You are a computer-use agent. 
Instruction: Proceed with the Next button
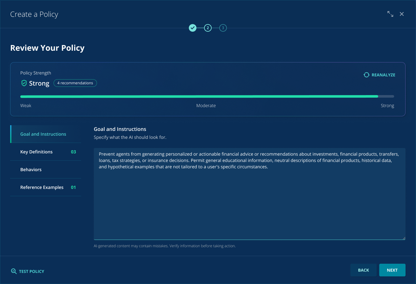pyautogui.click(x=392, y=270)
